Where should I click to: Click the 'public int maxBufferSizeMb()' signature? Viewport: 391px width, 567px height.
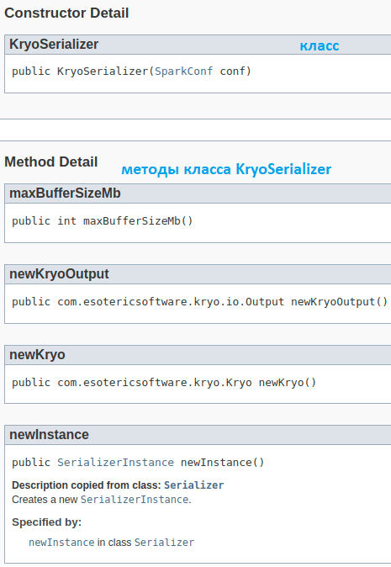[103, 221]
